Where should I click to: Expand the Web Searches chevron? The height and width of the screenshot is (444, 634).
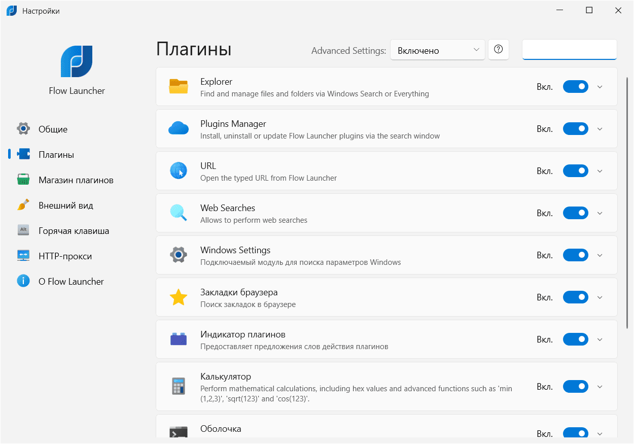coord(600,213)
